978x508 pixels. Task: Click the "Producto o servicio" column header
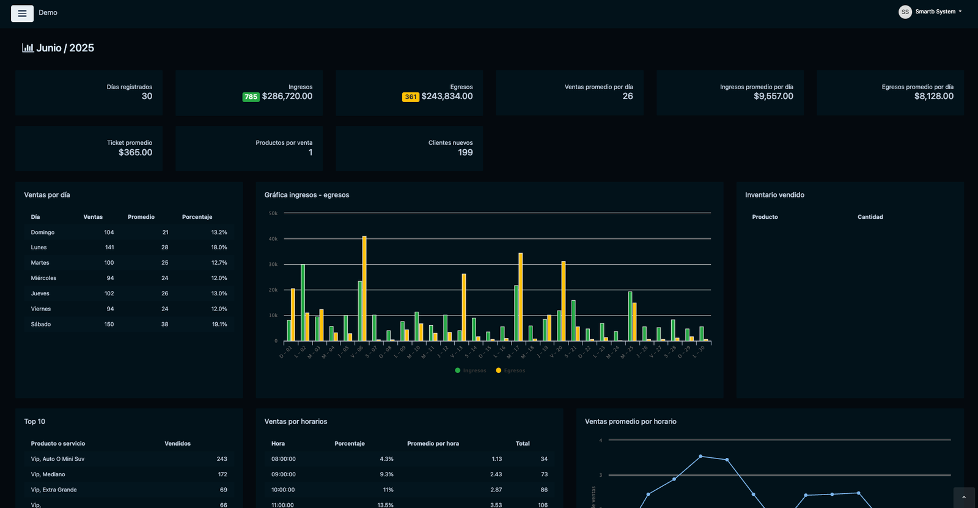tap(58, 444)
